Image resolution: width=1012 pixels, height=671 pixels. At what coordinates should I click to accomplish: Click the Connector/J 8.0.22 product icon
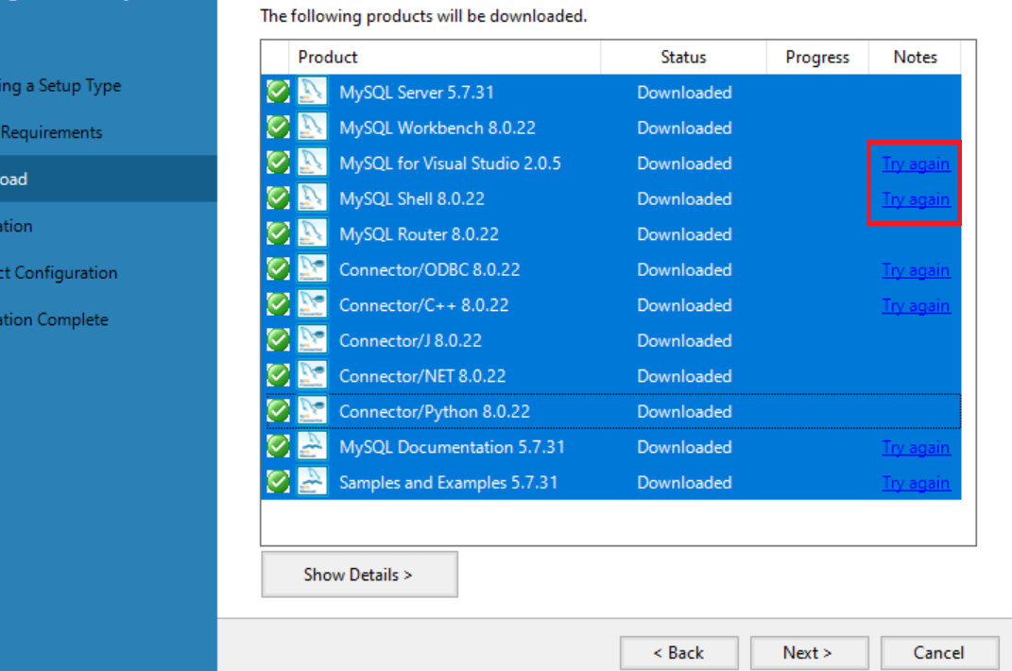click(x=313, y=340)
